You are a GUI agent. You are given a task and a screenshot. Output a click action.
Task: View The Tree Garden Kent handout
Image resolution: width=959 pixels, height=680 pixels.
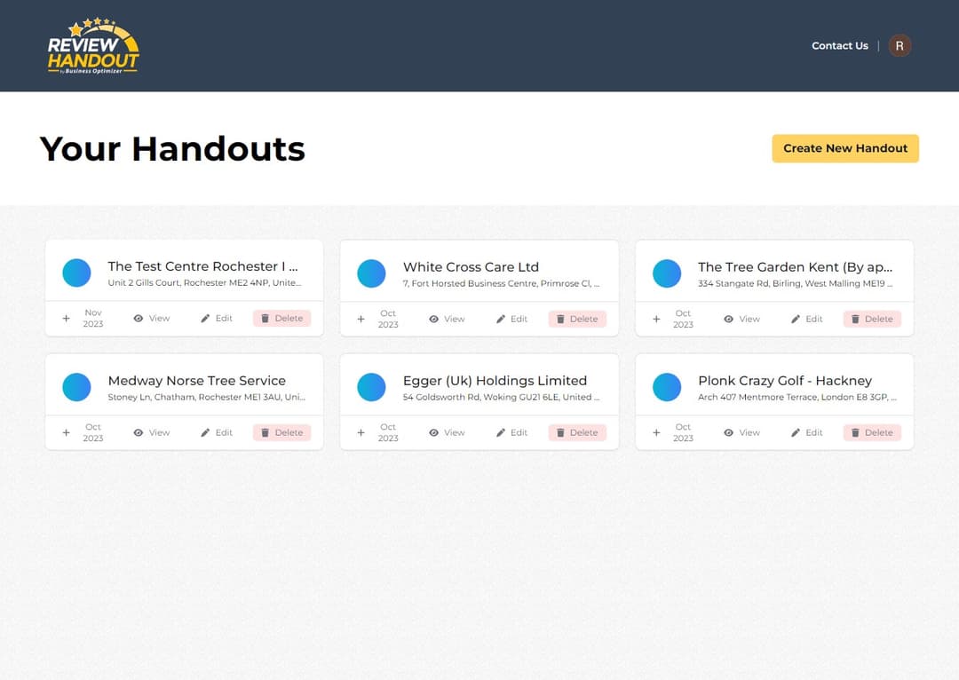[741, 319]
